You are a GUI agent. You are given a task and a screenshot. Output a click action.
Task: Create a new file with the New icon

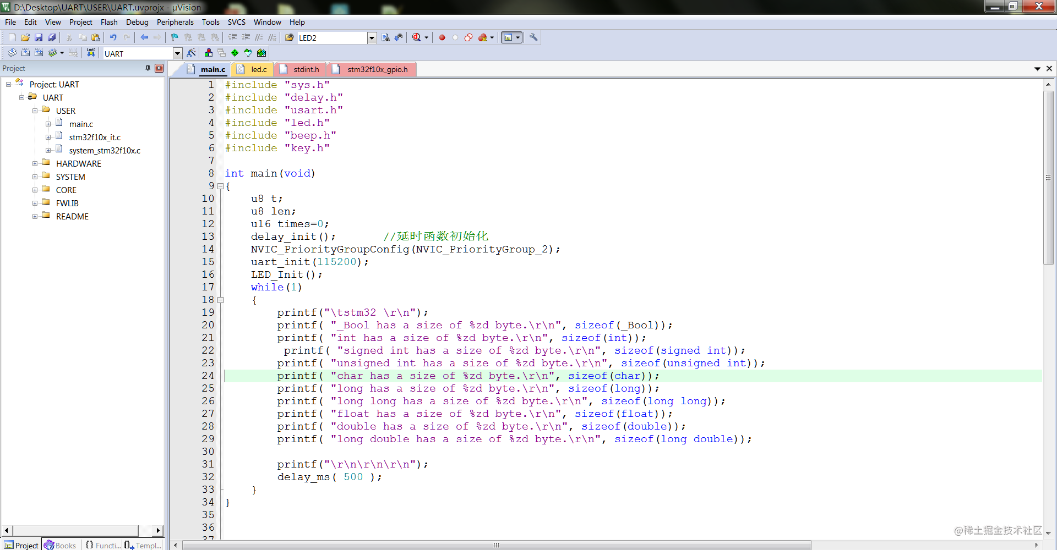coord(12,37)
